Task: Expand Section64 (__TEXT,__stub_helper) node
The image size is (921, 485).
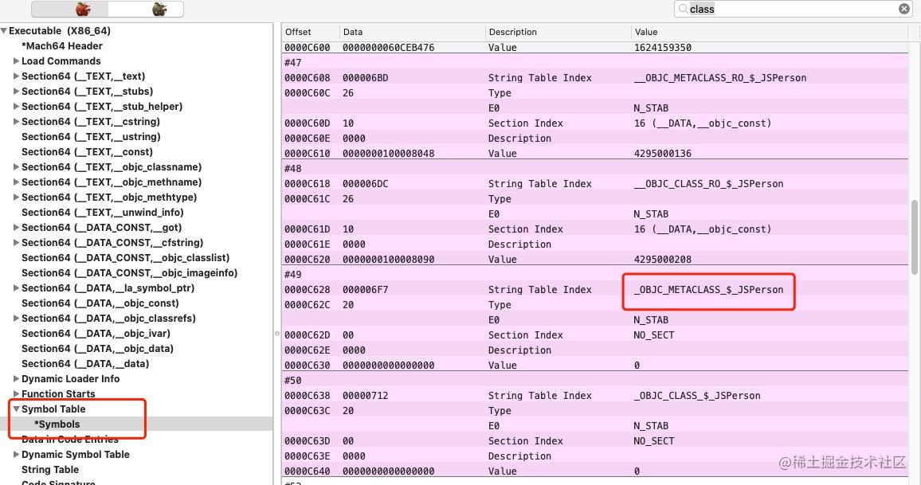Action: click(x=17, y=106)
